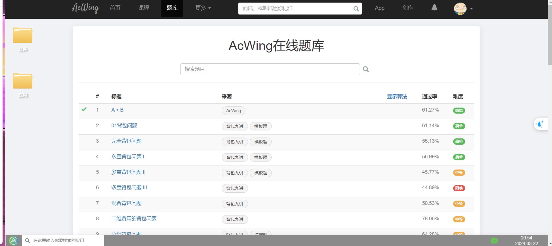Open problem 二维费用的背包问题
The image size is (552, 246).
coord(134,219)
